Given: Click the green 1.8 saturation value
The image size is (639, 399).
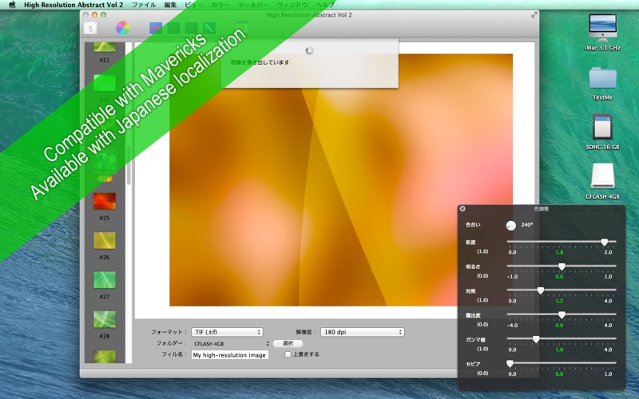Looking at the screenshot, I should (x=559, y=252).
